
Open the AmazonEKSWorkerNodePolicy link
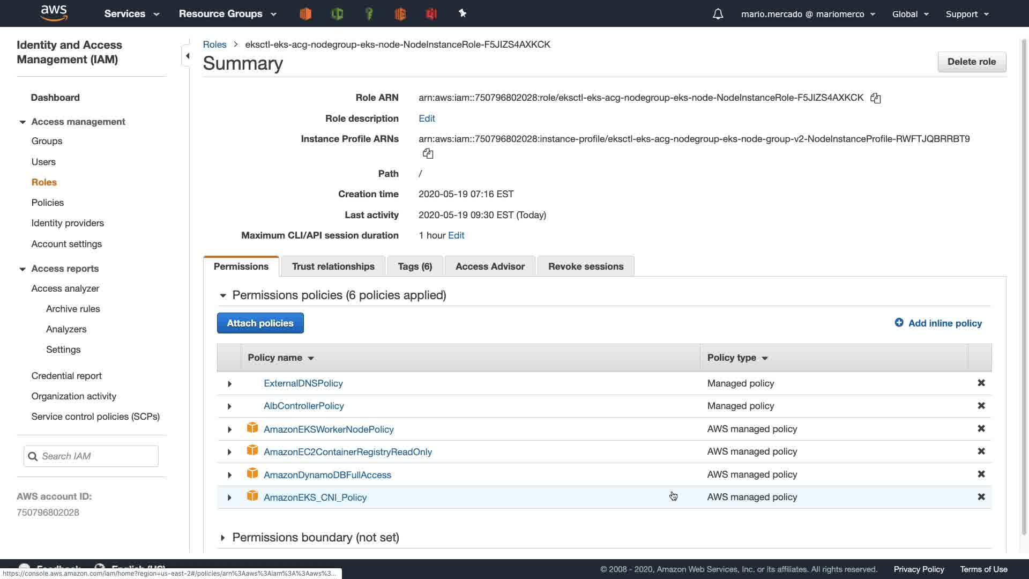tap(328, 429)
